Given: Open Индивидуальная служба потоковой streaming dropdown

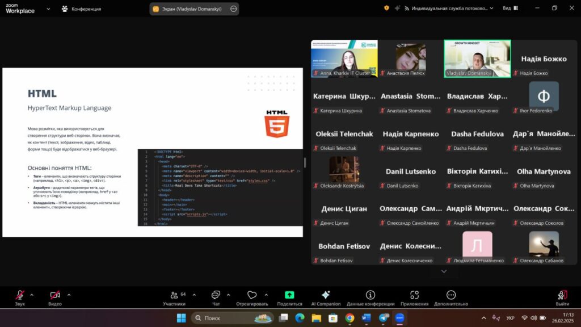Looking at the screenshot, I should 449,8.
